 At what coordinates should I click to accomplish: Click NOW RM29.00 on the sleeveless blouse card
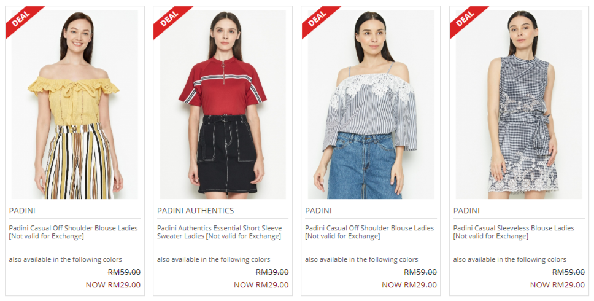tap(557, 284)
